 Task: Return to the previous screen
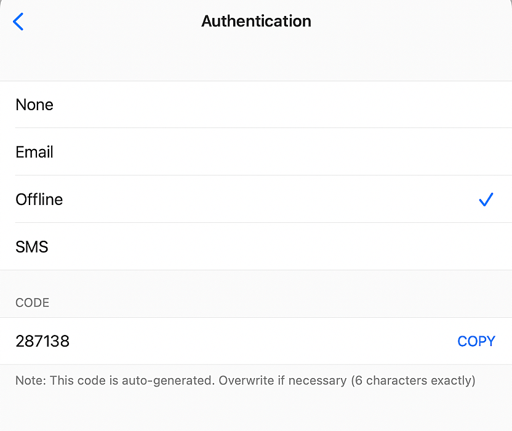18,22
